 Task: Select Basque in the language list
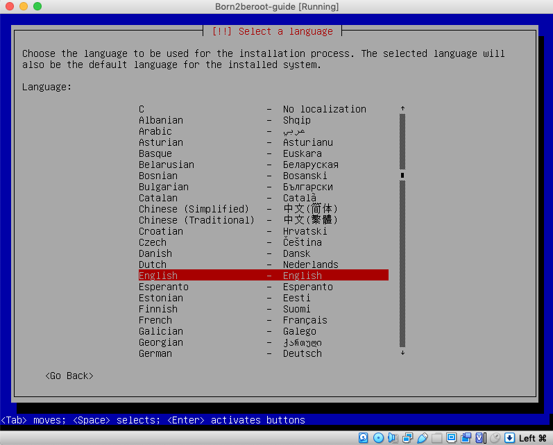264,153
